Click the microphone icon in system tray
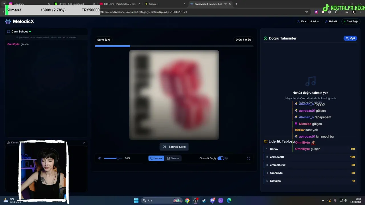The height and width of the screenshot is (205, 365). point(335,200)
